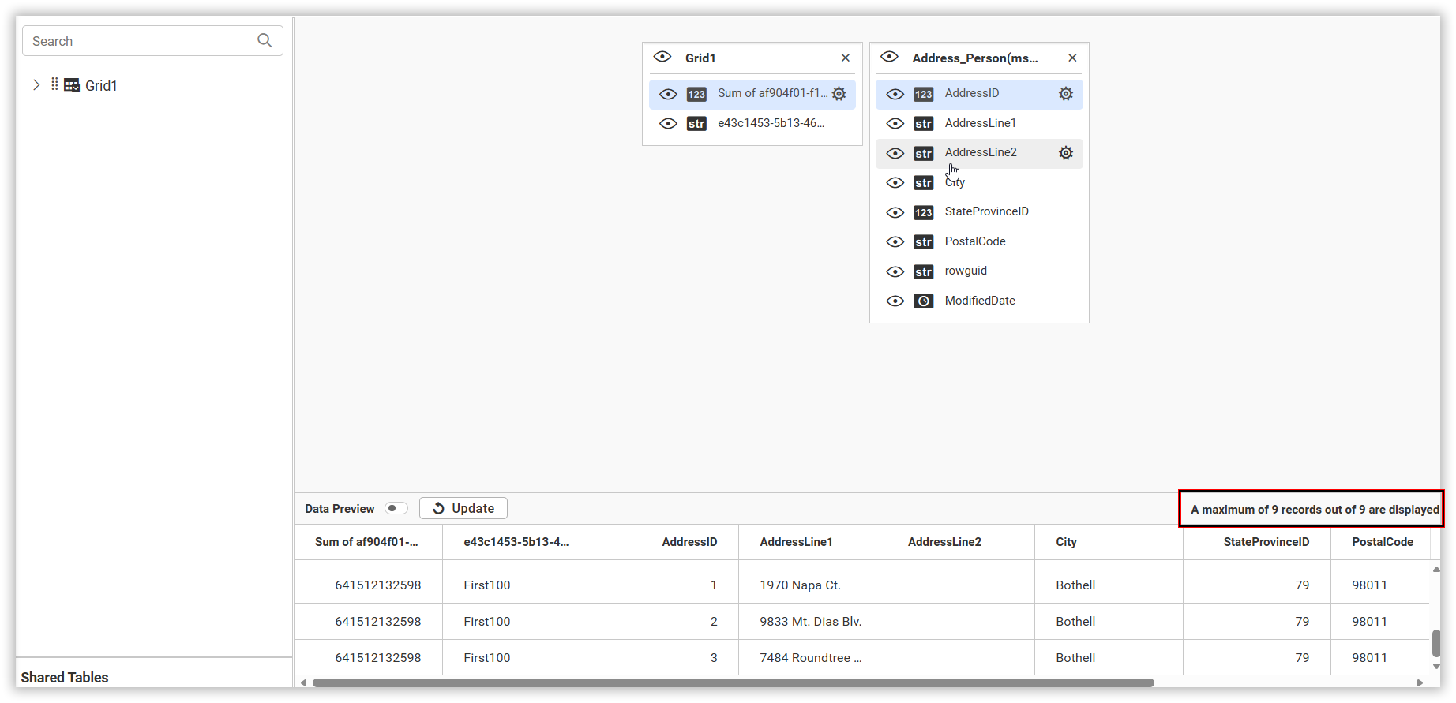The width and height of the screenshot is (1456, 703).
Task: Select Grid1 in the left tree
Action: [101, 85]
